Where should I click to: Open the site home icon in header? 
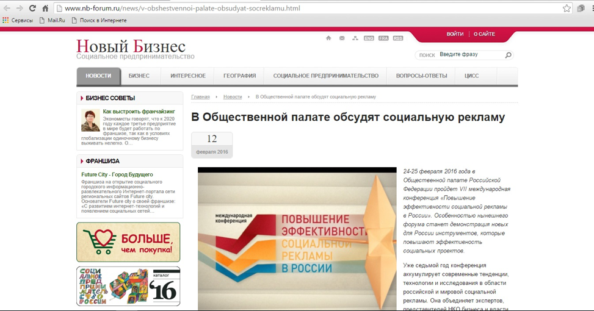coord(328,38)
